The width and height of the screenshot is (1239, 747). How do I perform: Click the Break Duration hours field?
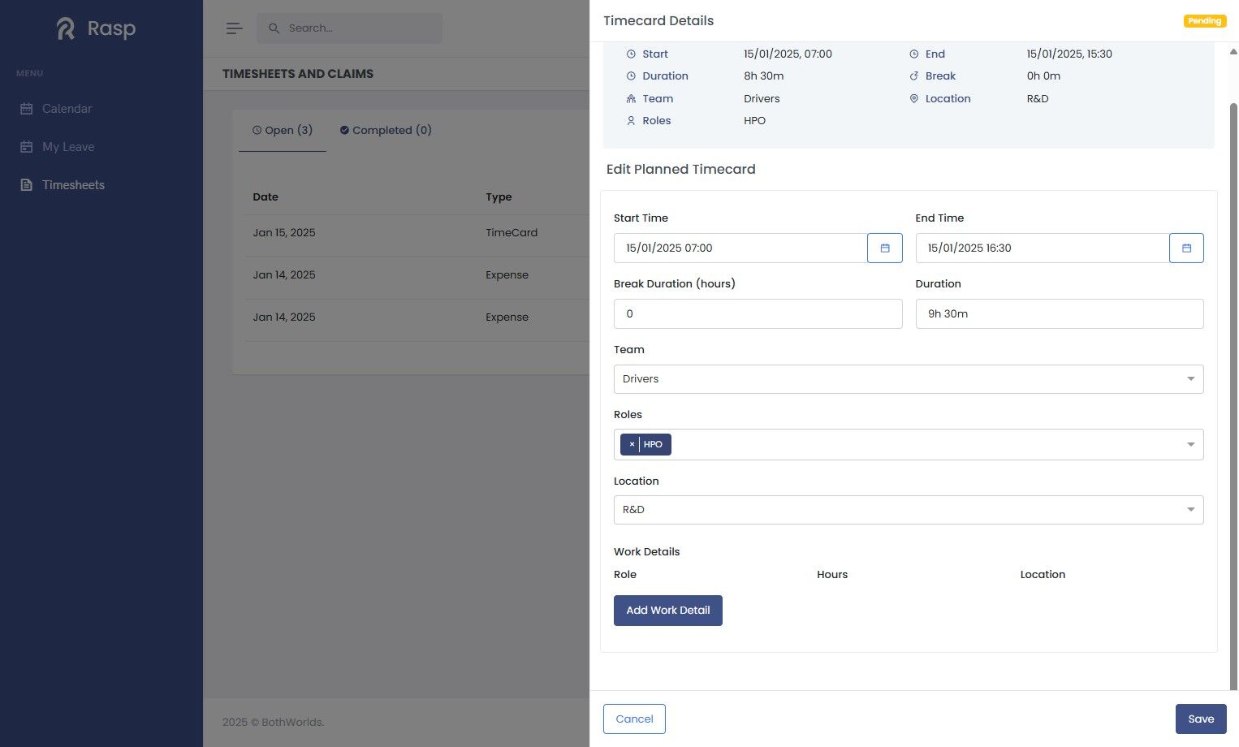[x=758, y=313]
